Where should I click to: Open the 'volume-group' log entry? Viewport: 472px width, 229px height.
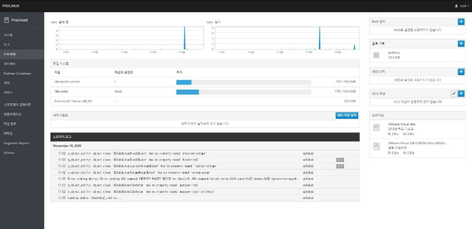coord(205,173)
